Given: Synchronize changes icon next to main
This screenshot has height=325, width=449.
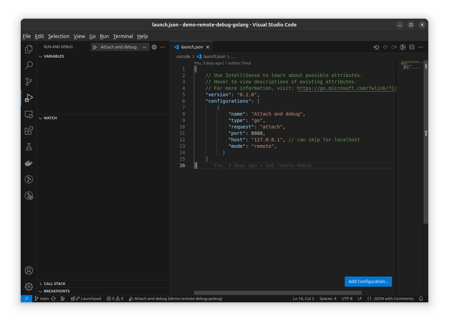Looking at the screenshot, I should pos(53,299).
